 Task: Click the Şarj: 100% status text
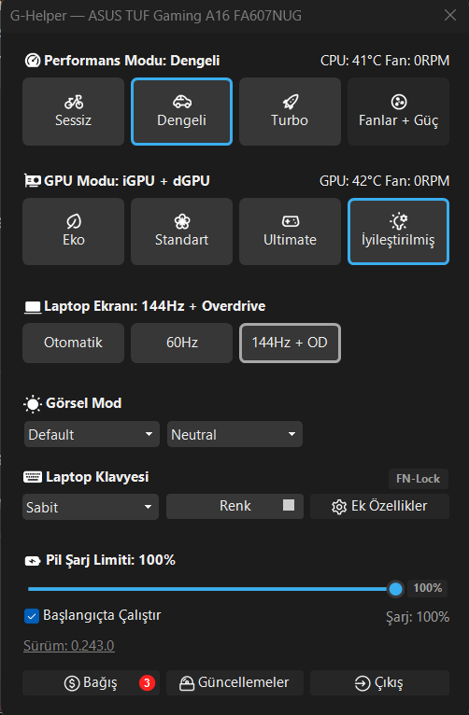coord(418,617)
